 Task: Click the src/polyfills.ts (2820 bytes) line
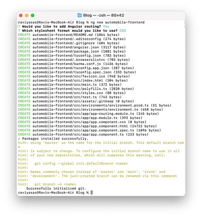point(76,88)
